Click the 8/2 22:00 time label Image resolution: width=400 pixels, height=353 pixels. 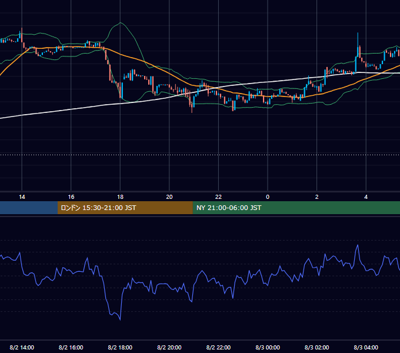point(218,347)
